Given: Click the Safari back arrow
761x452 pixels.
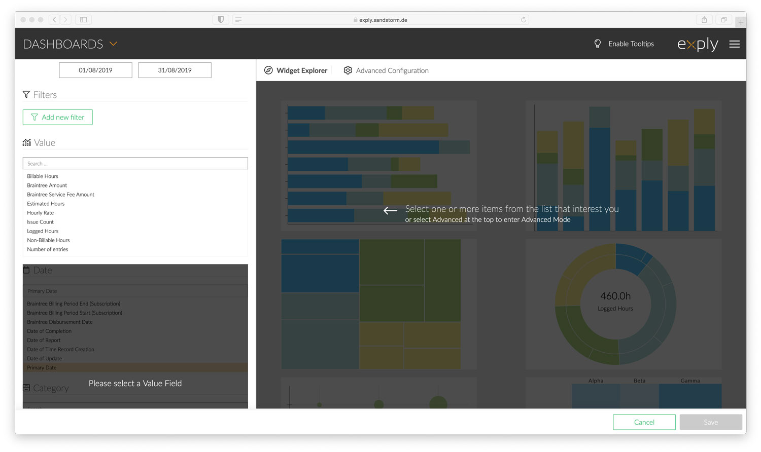Looking at the screenshot, I should coord(54,20).
